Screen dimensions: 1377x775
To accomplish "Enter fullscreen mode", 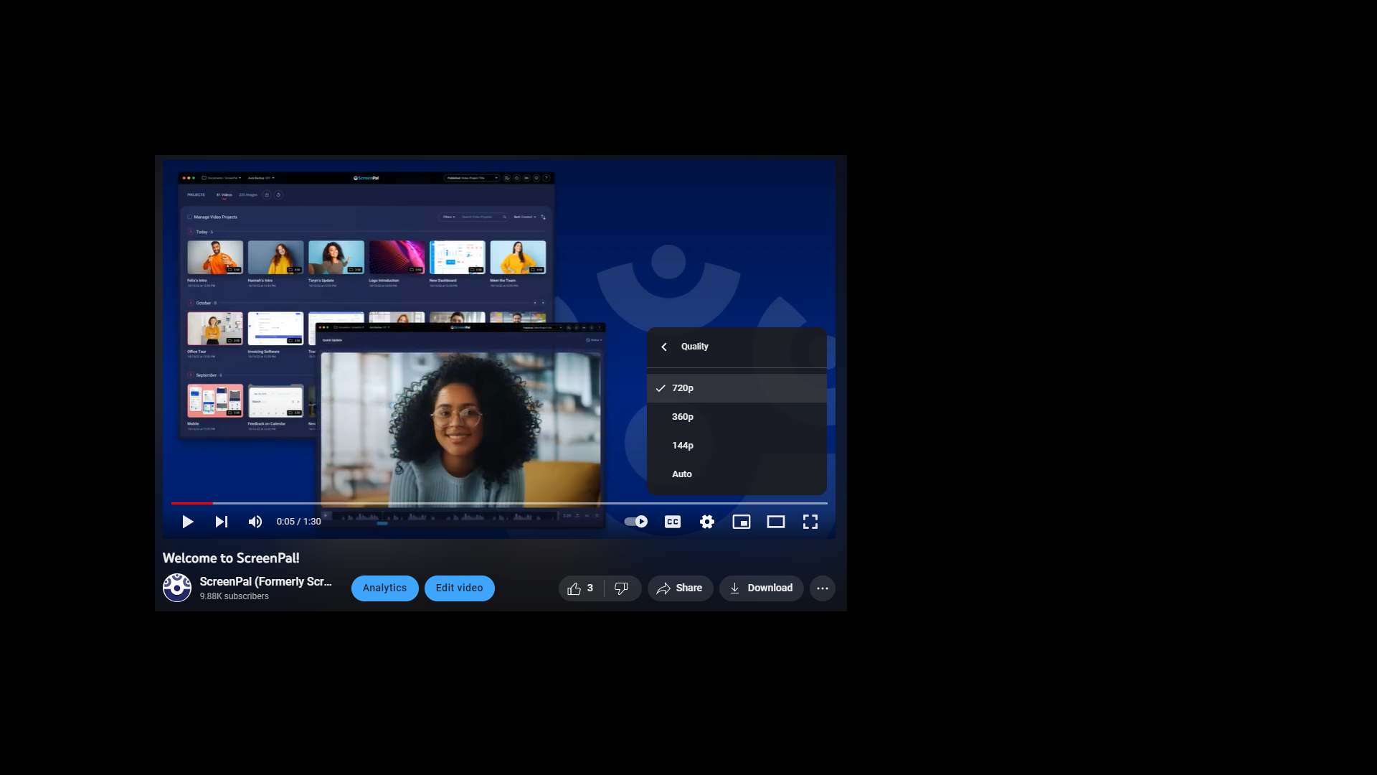I will pos(810,522).
